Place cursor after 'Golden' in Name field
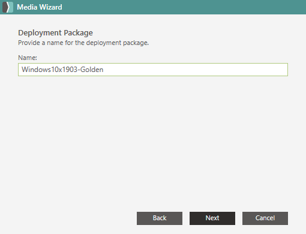 (x=104, y=70)
